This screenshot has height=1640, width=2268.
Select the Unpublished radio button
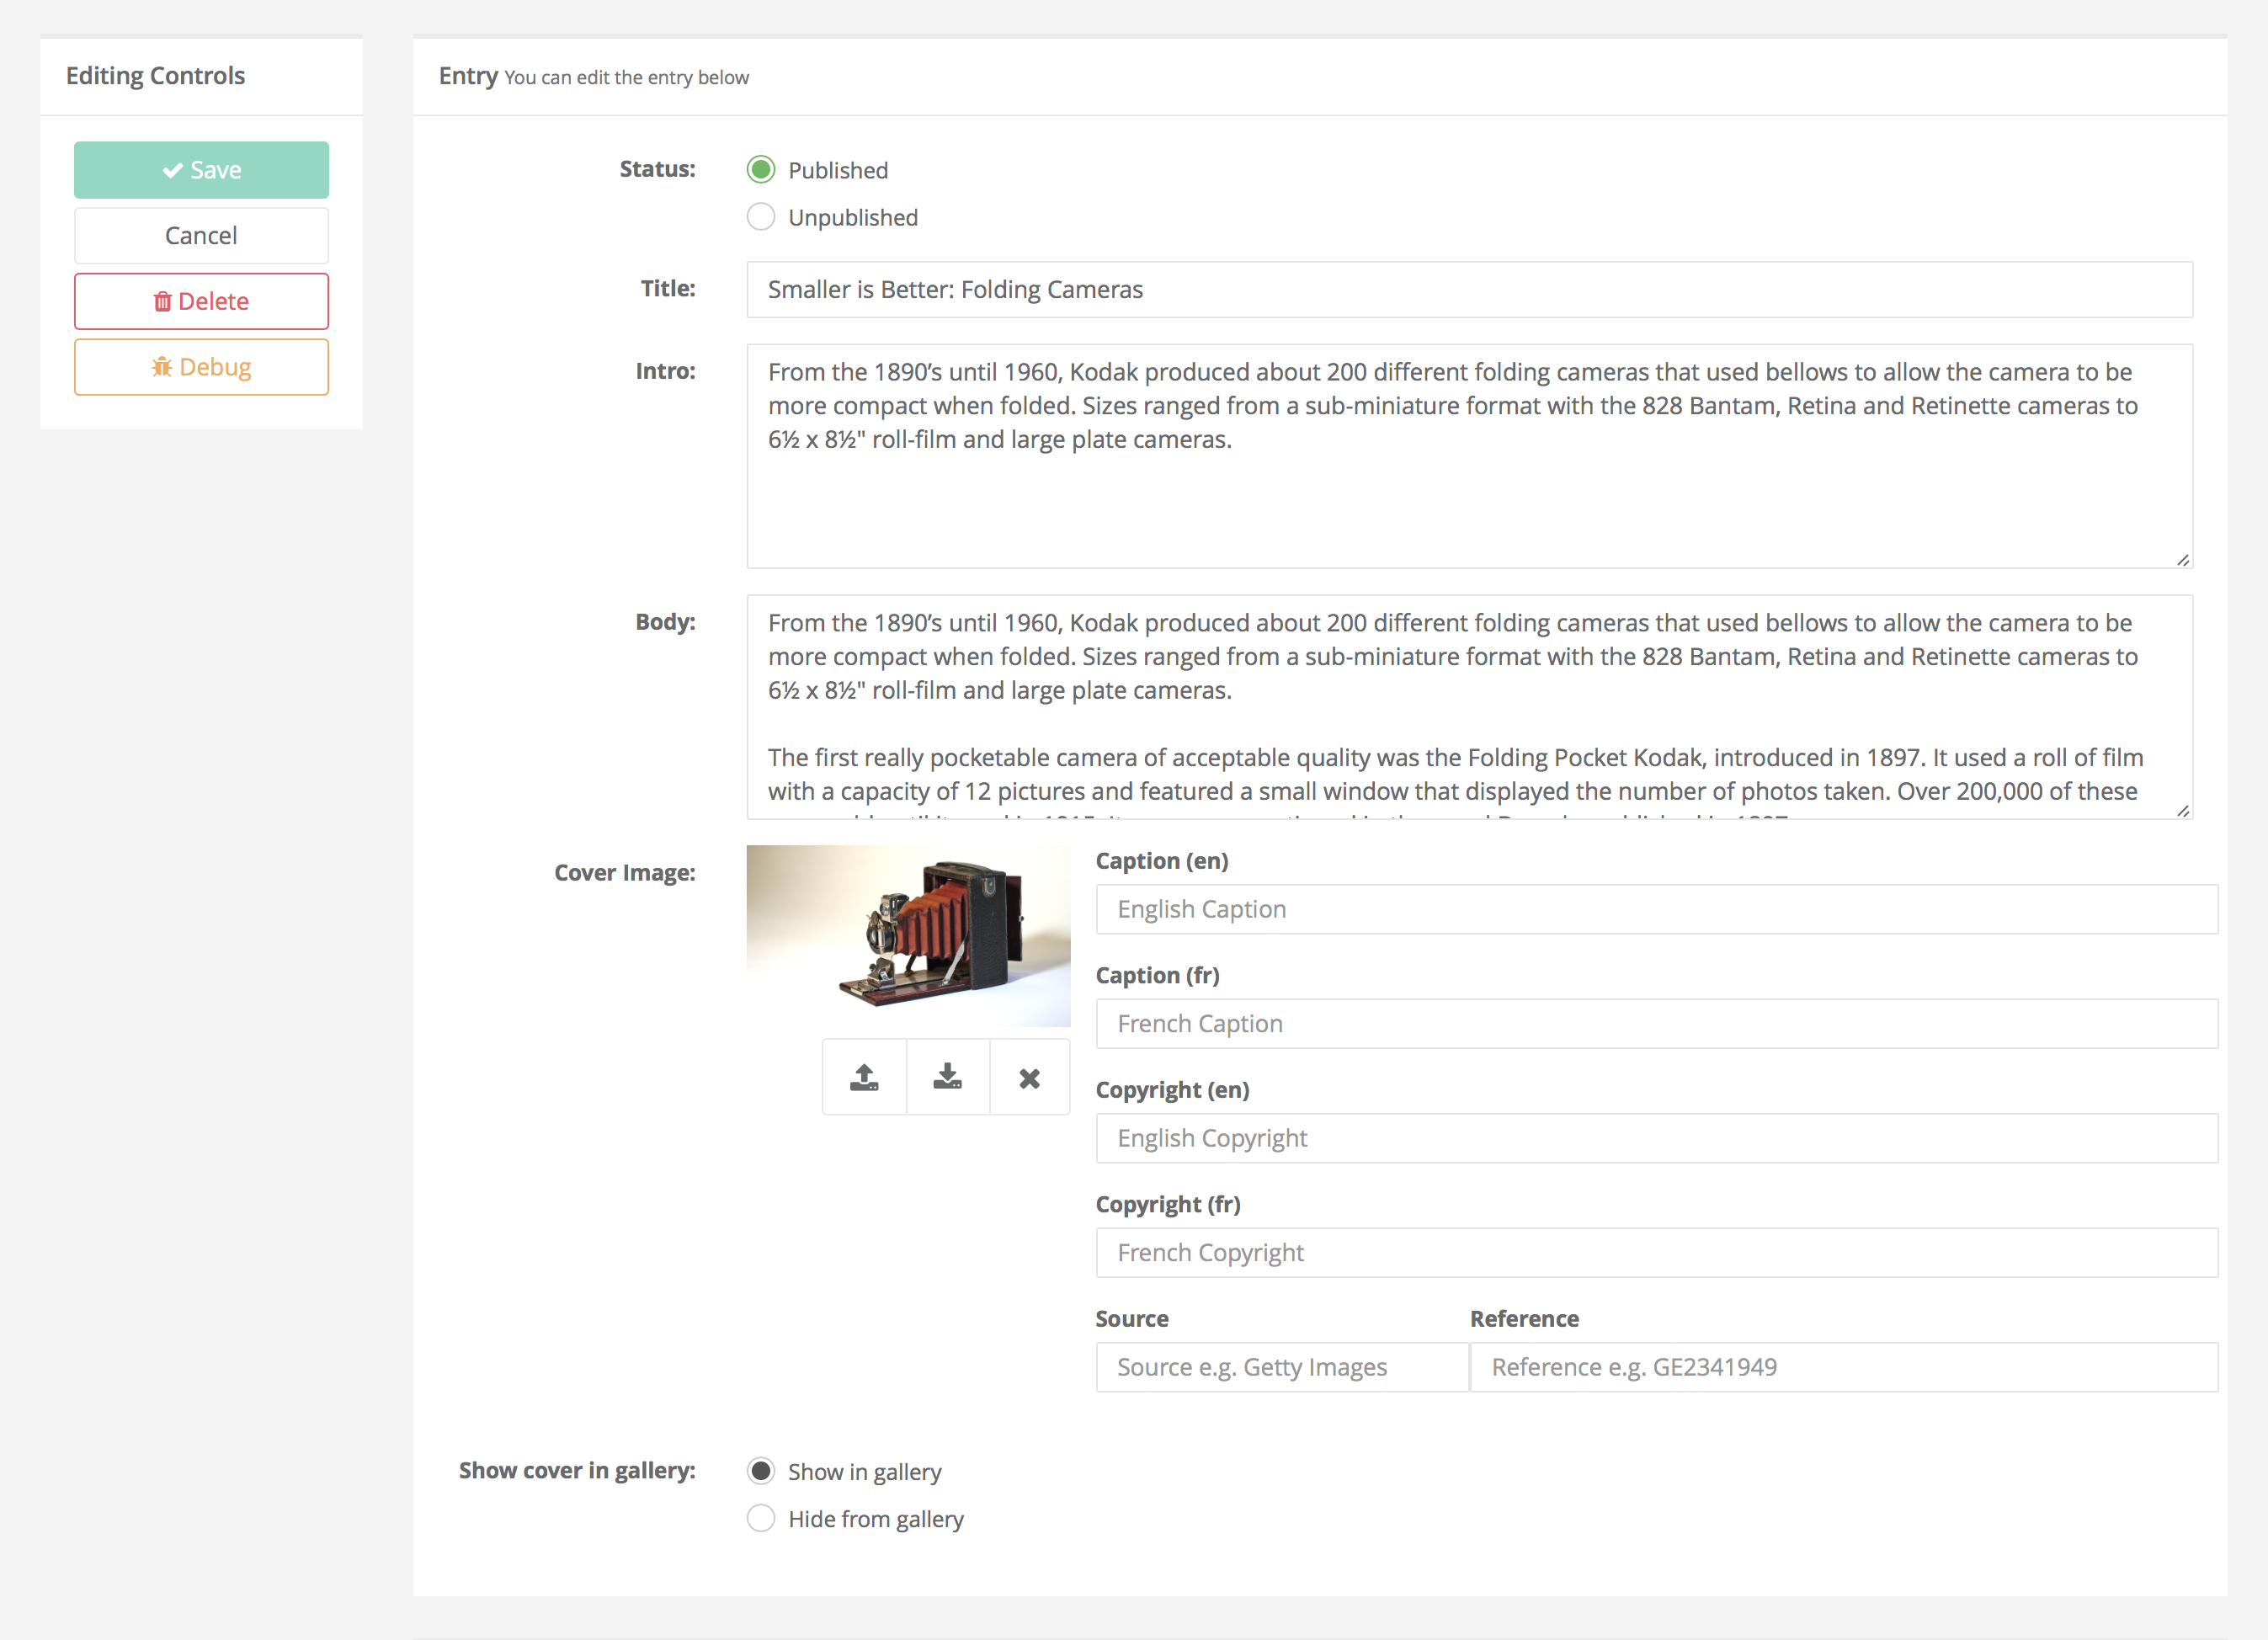click(x=761, y=216)
